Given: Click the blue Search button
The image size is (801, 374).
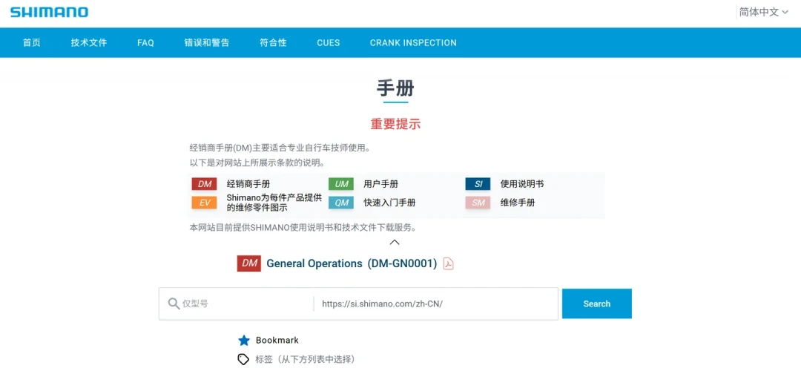Looking at the screenshot, I should (596, 304).
